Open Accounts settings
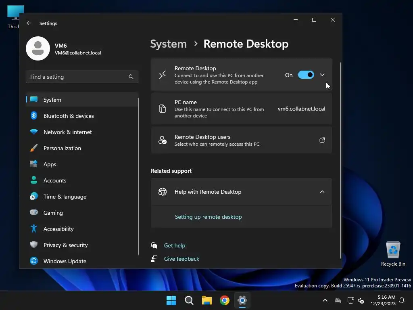 (82, 180)
